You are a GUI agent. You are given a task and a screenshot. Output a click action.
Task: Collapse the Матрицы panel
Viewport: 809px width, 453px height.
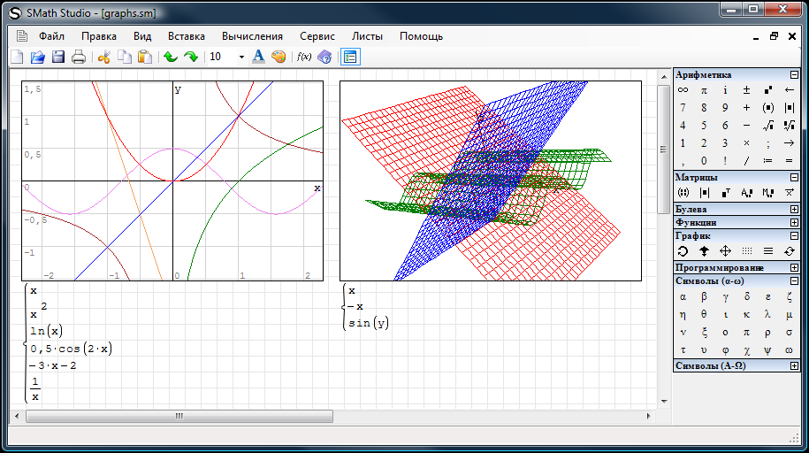(794, 177)
